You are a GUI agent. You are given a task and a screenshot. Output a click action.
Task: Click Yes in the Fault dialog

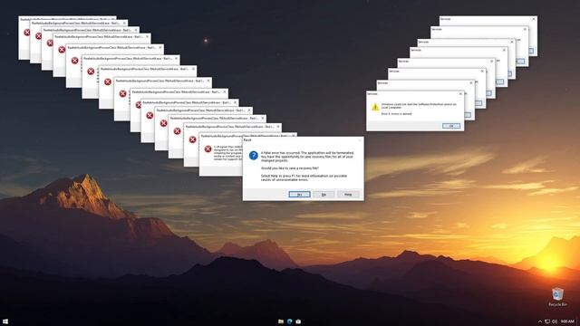299,195
